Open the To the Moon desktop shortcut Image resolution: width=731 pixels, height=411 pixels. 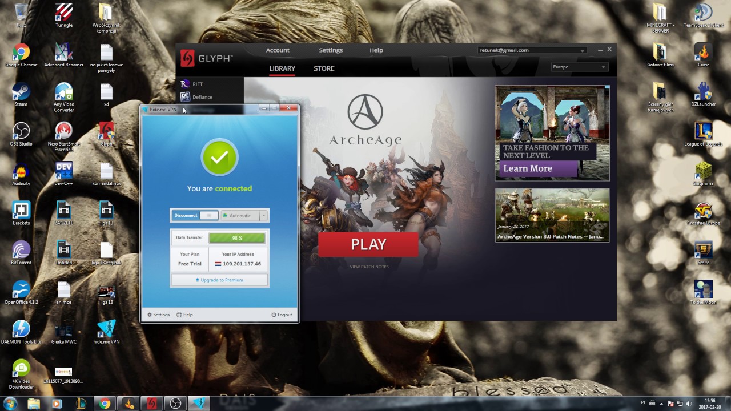[x=703, y=291]
